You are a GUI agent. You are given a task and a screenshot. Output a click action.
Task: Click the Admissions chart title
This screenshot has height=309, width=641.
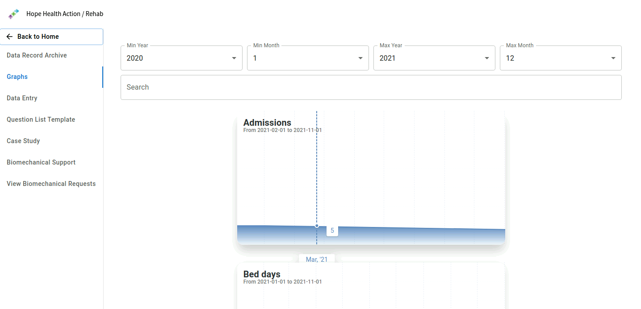(267, 123)
